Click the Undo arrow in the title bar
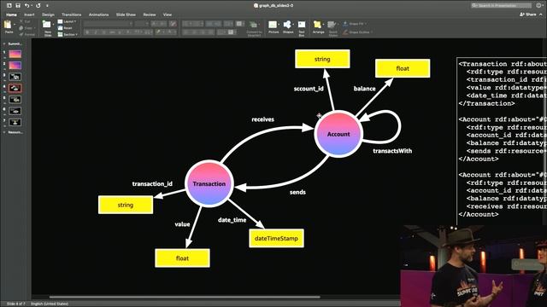This screenshot has height=307, width=547. tap(26, 6)
